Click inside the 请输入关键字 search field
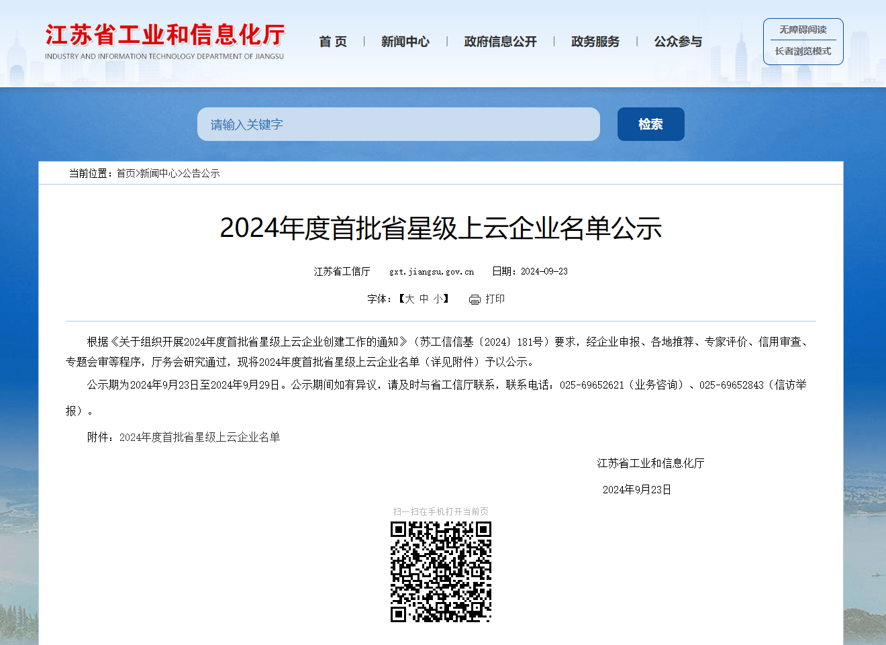Viewport: 886px width, 645px height. (x=399, y=123)
